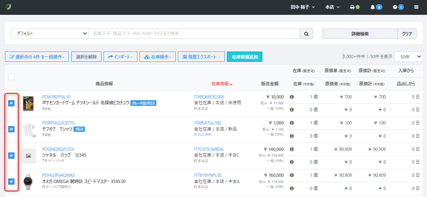
Task: Click the stock info icon on the IT4BQ69OG3R8 upper row
Action: [x=292, y=97]
